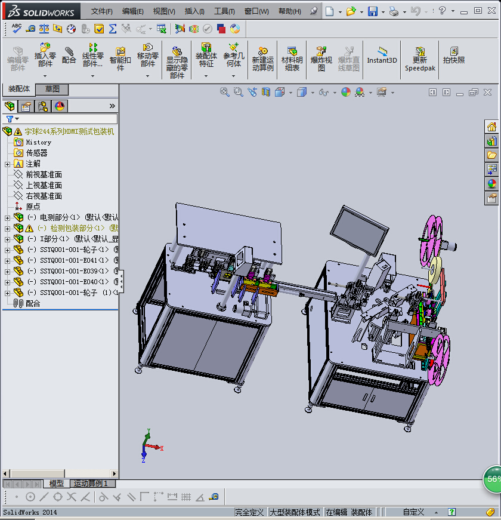Open the PropertyManager tab icon
The width and height of the screenshot is (501, 520).
[26, 106]
